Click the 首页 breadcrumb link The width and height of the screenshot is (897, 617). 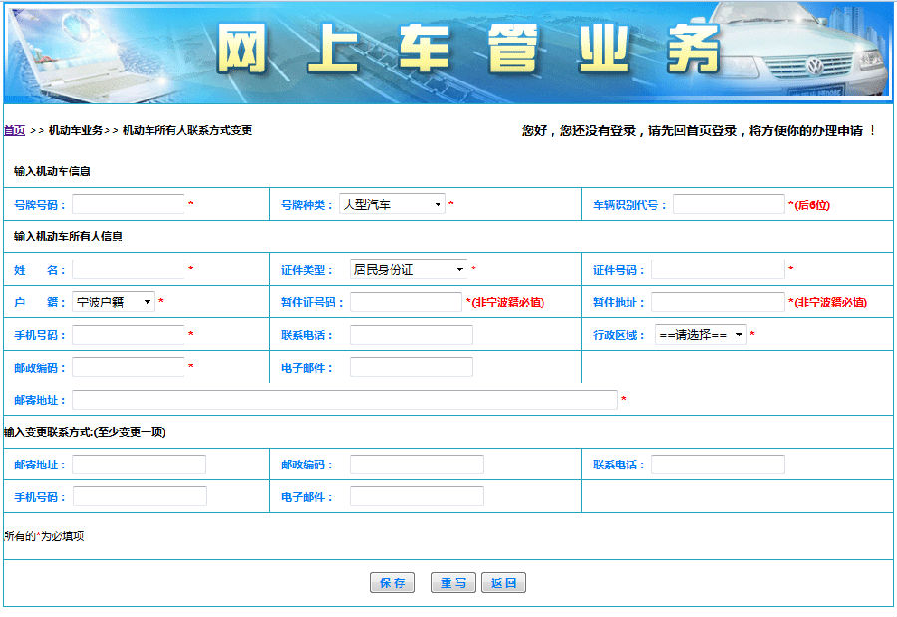(x=14, y=131)
